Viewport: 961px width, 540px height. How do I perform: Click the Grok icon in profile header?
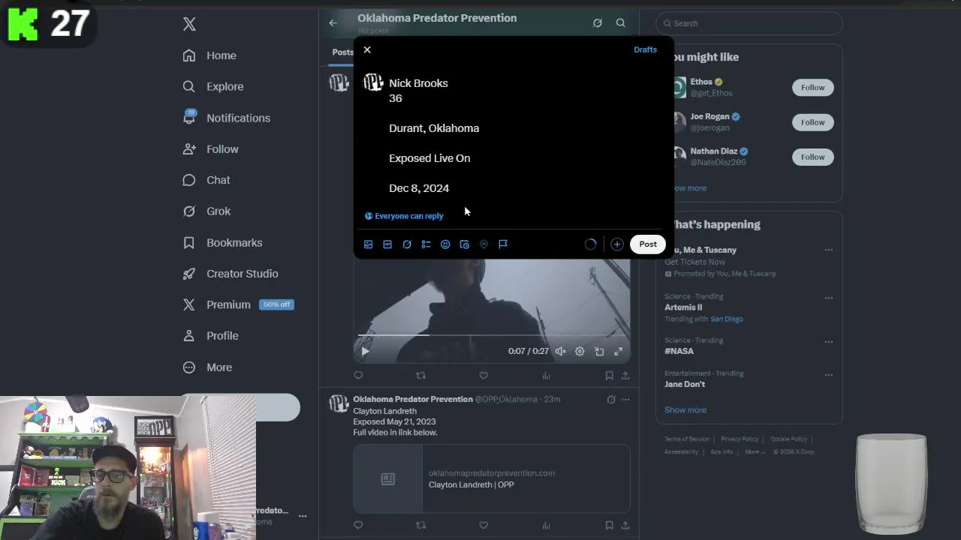tap(598, 23)
